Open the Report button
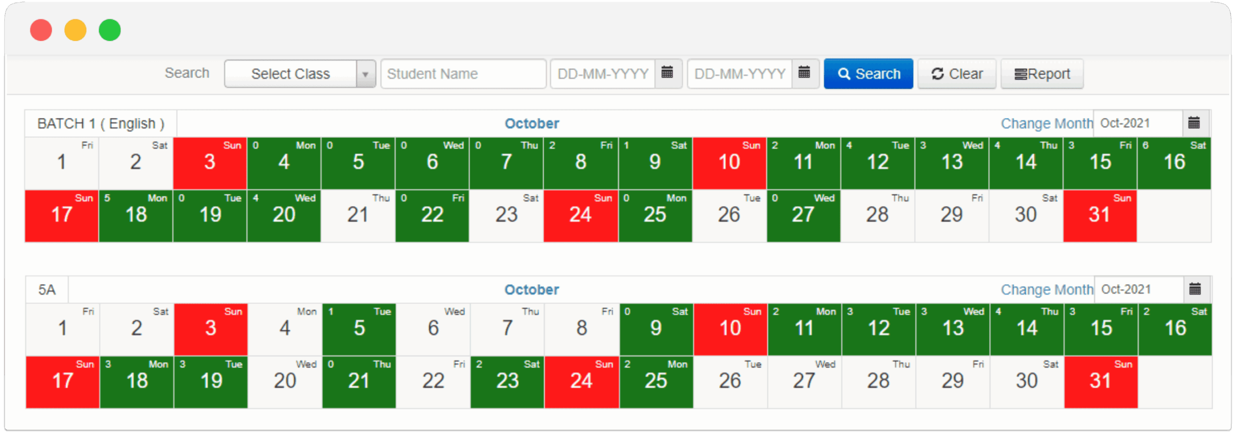Viewport: 1234px width, 435px height. click(x=1042, y=74)
